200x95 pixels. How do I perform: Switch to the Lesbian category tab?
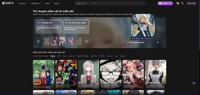[122, 56]
